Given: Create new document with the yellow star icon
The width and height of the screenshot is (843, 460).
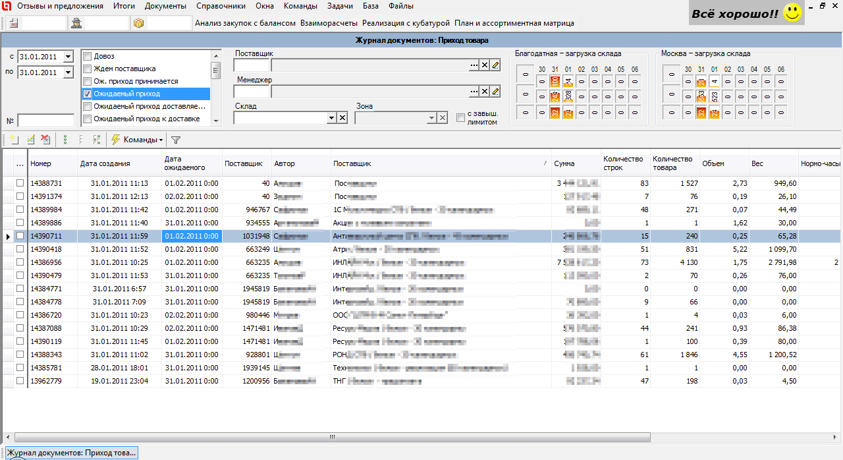Looking at the screenshot, I should pyautogui.click(x=14, y=139).
